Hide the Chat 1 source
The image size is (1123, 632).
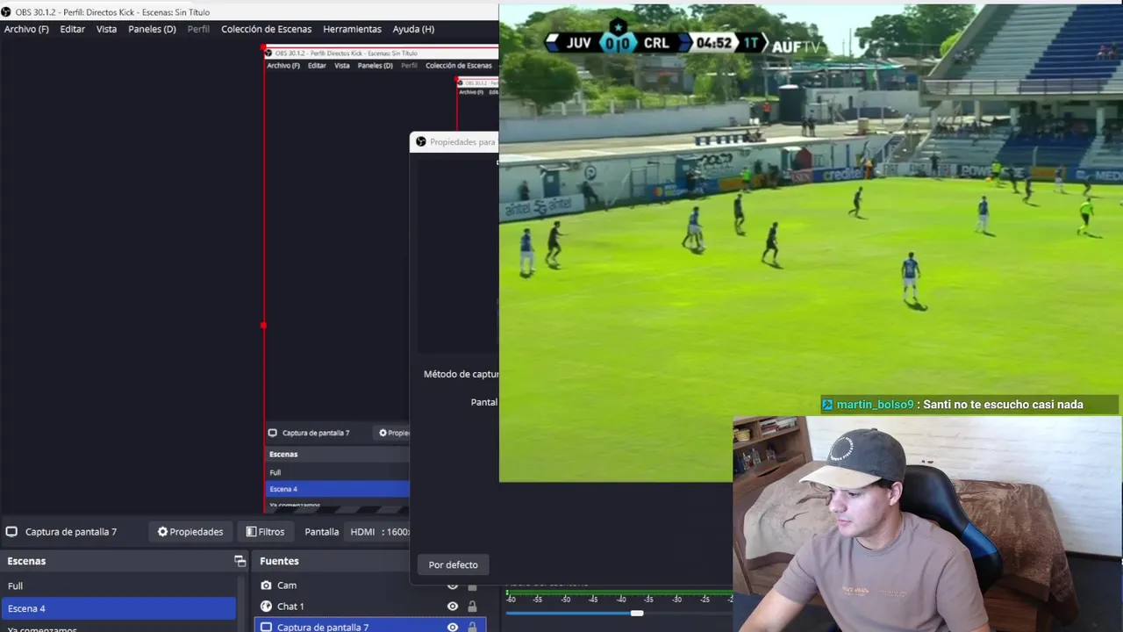coord(453,607)
